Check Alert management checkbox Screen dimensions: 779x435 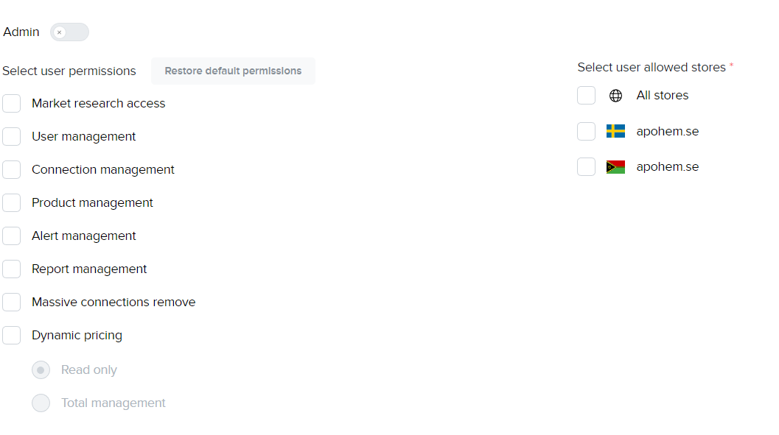click(12, 236)
